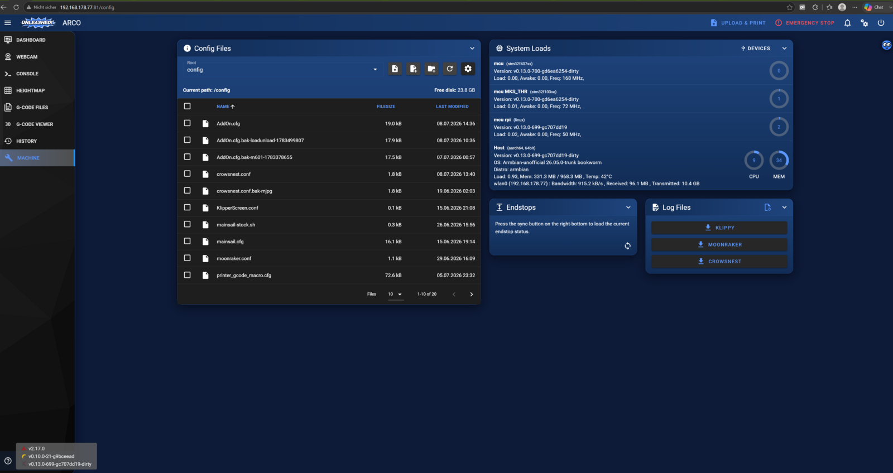Viewport: 893px width, 473px height.
Task: Download the Crowsnest log
Action: [x=719, y=261]
